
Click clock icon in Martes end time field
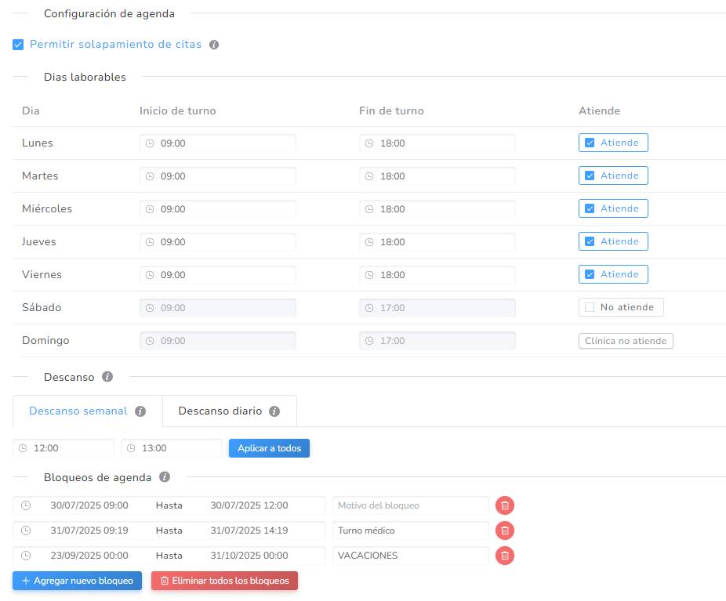(x=369, y=176)
